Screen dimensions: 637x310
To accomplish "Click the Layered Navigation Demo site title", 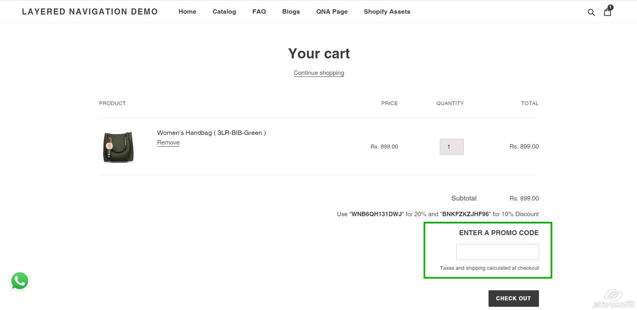I will coord(90,12).
